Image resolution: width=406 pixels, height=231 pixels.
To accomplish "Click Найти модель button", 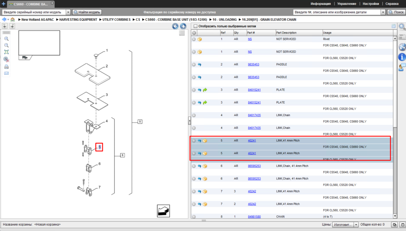I will [x=87, y=12].
